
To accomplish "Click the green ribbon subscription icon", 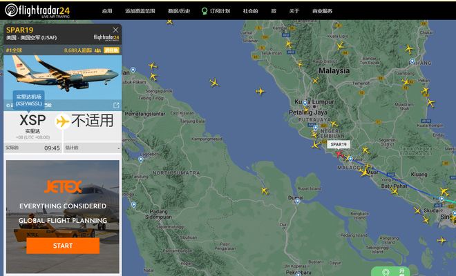I will click(x=205, y=11).
